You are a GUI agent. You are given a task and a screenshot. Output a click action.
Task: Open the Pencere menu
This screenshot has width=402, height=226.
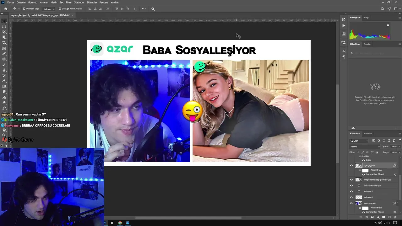coord(104,3)
